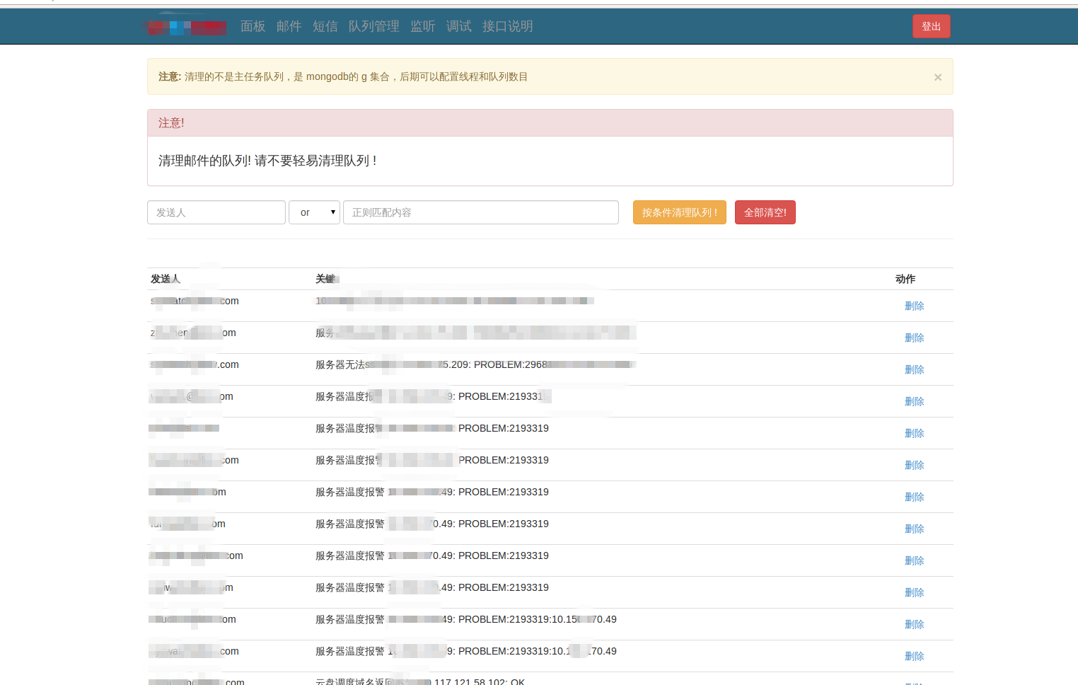Screen dimensions: 1078x685
Task: Click the 发送人 column header
Action: (166, 279)
